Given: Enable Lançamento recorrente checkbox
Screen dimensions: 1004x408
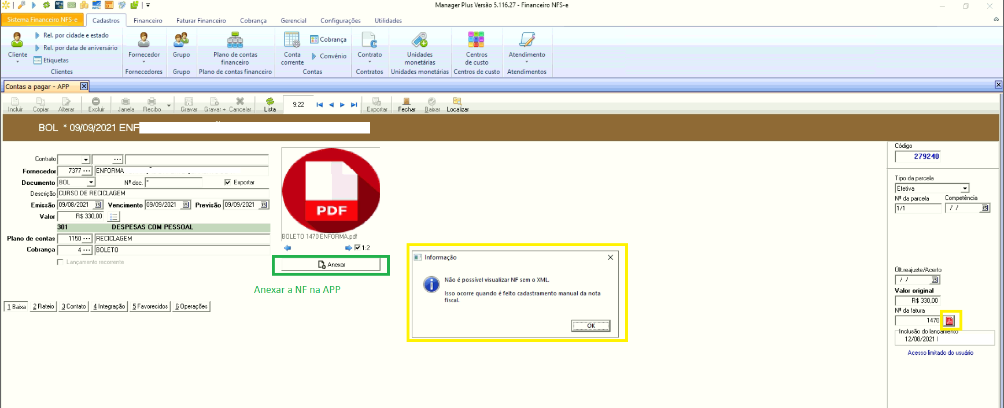Looking at the screenshot, I should point(60,262).
